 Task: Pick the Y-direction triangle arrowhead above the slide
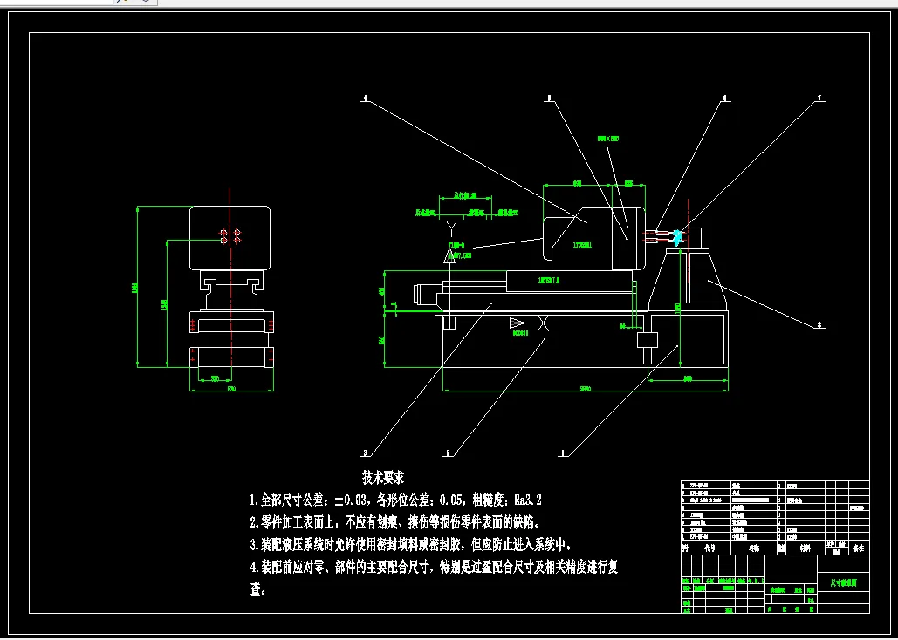tap(449, 255)
